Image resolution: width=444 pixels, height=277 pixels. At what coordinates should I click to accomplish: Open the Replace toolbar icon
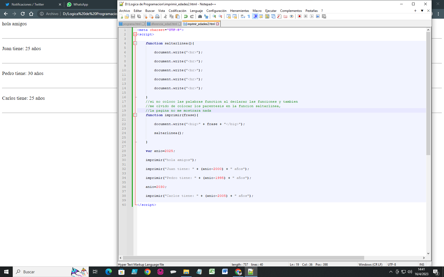(x=206, y=16)
